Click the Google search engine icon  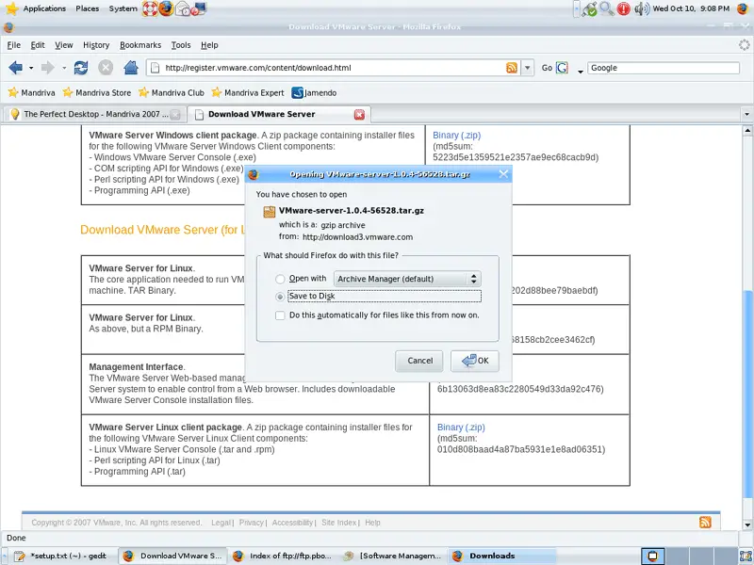tap(562, 68)
